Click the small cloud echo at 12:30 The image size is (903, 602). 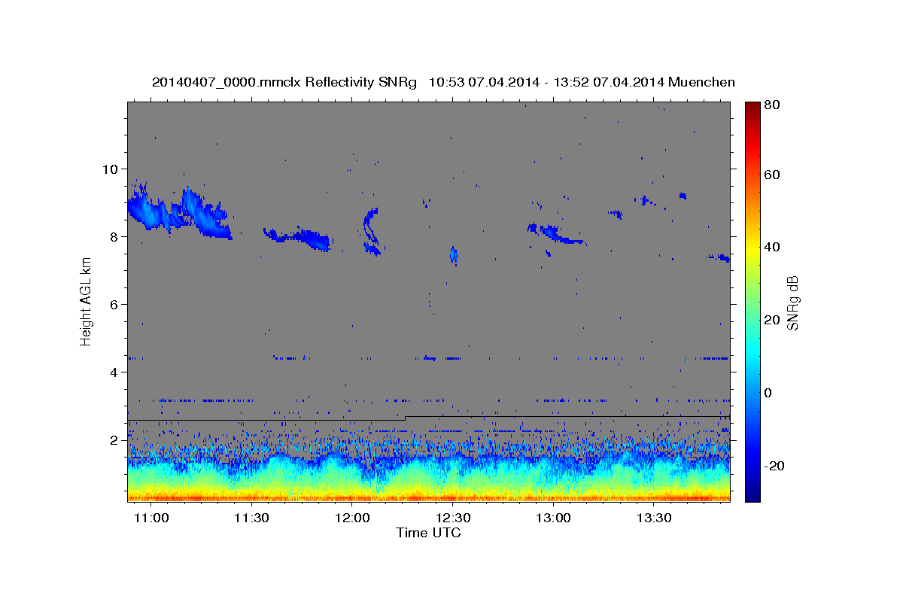coord(454,255)
